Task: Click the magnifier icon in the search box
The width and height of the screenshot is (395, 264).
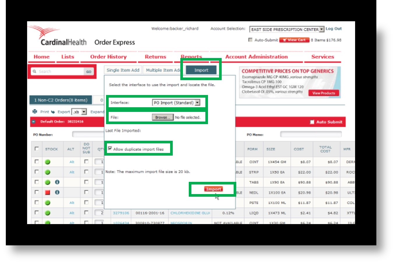Action: [35, 71]
